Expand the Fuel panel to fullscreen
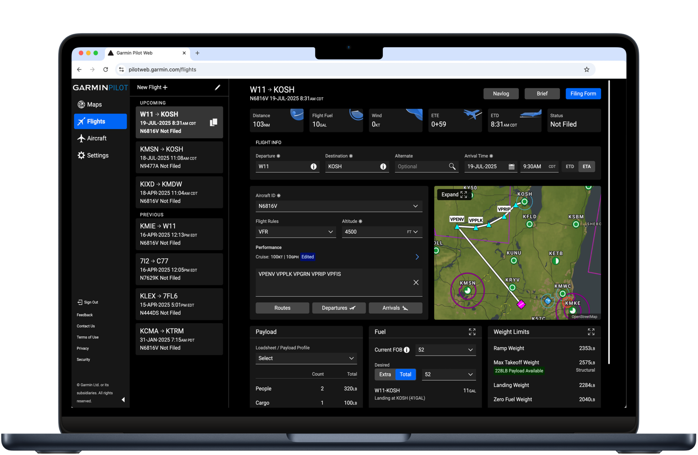The image size is (698, 455). pyautogui.click(x=472, y=331)
